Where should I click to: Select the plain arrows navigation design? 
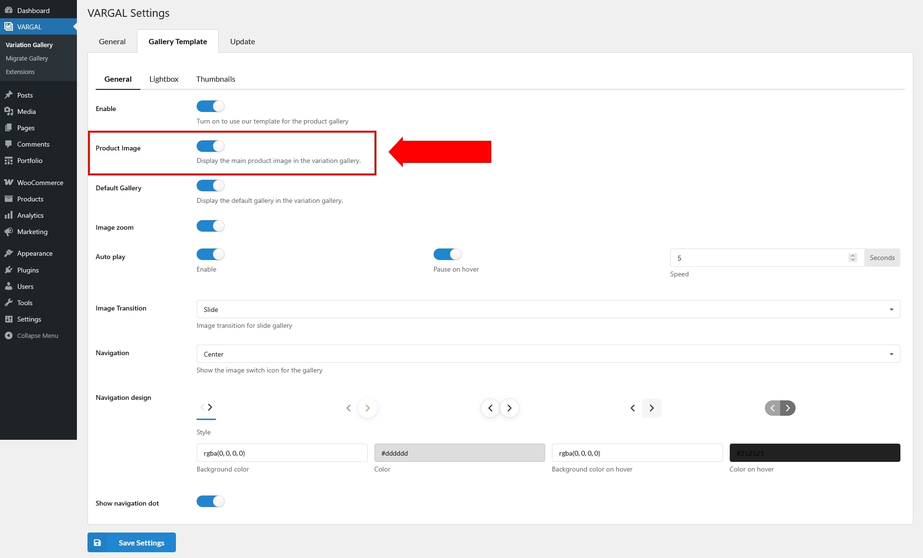click(206, 408)
